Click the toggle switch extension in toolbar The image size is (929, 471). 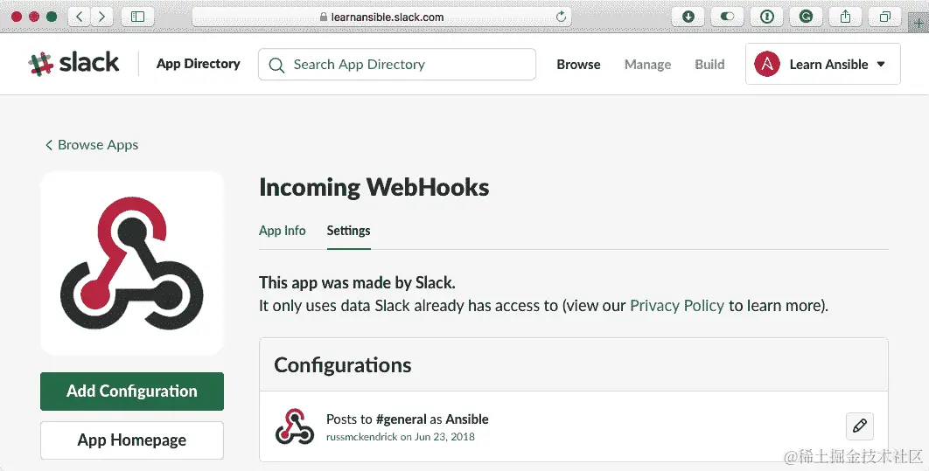tap(727, 17)
